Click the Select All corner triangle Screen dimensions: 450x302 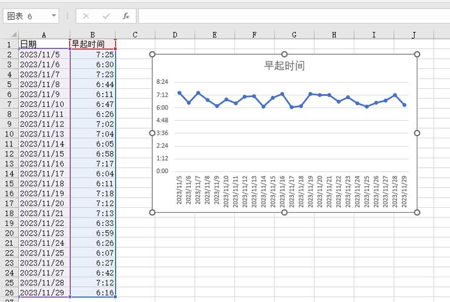(9, 35)
